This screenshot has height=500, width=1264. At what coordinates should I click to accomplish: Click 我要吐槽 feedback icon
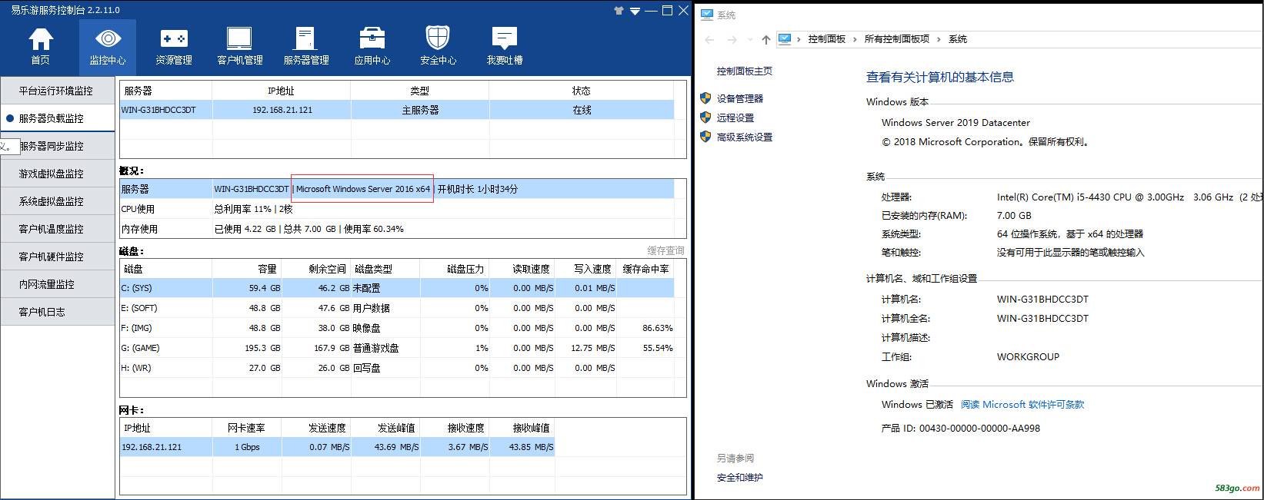click(505, 46)
